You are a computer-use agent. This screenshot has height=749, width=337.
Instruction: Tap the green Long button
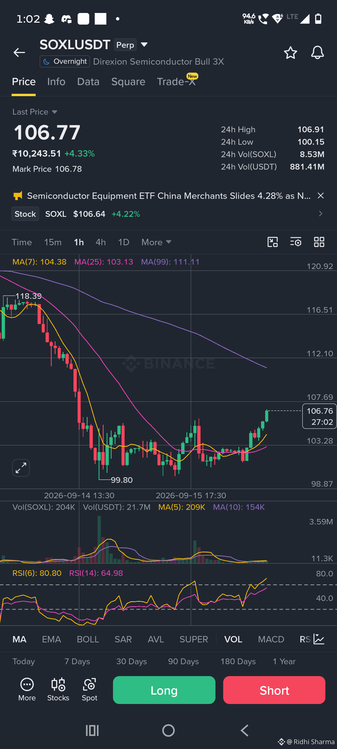(x=164, y=690)
